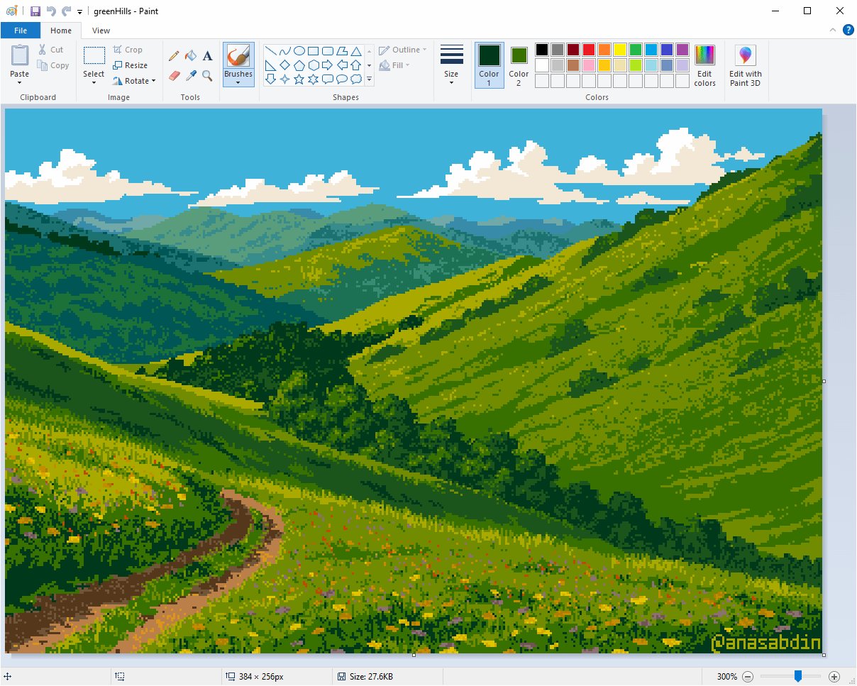Expand the Brushes dropdown arrow
The image size is (857, 686).
238,82
